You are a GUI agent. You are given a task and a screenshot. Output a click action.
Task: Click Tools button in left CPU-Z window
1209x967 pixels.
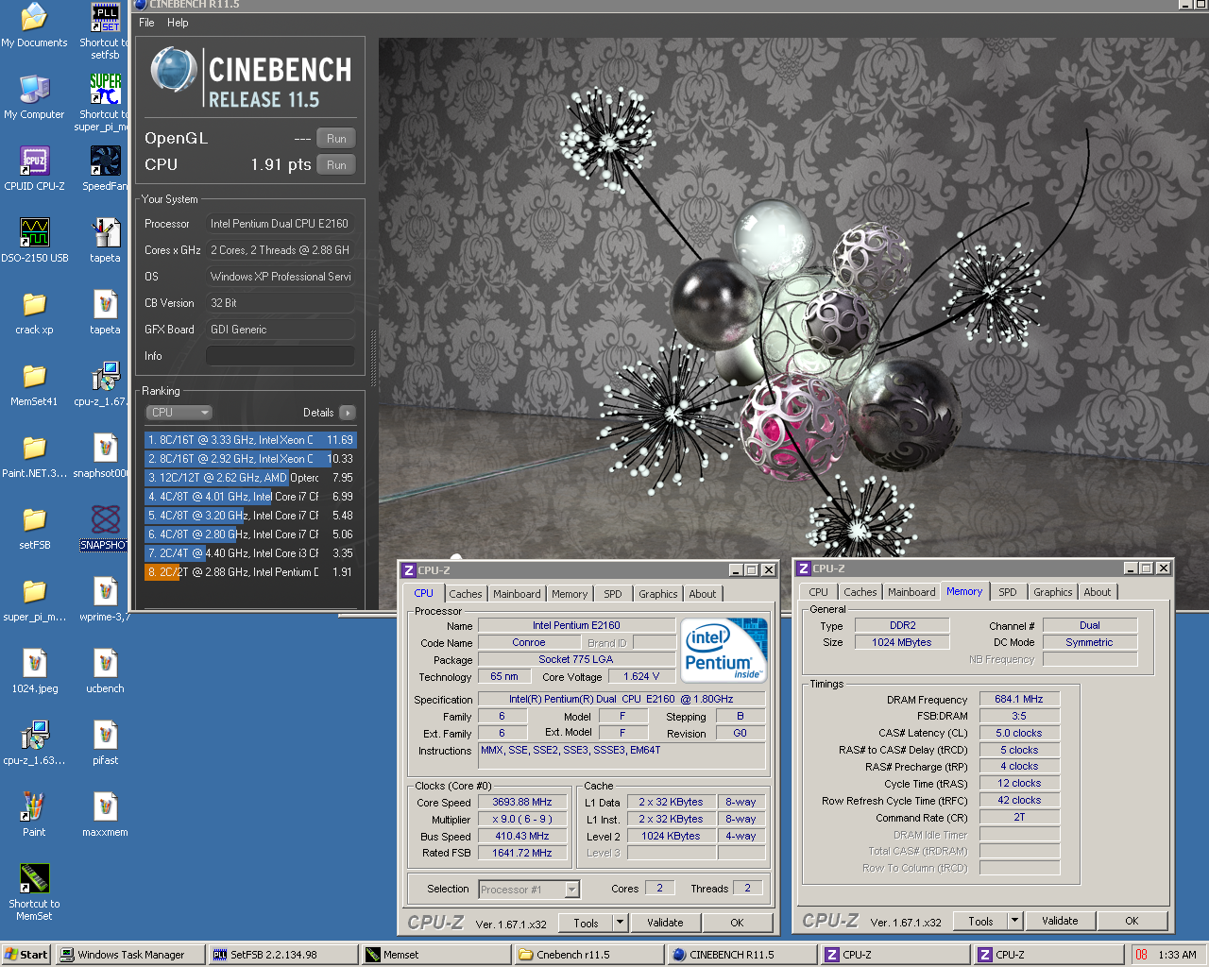[586, 923]
